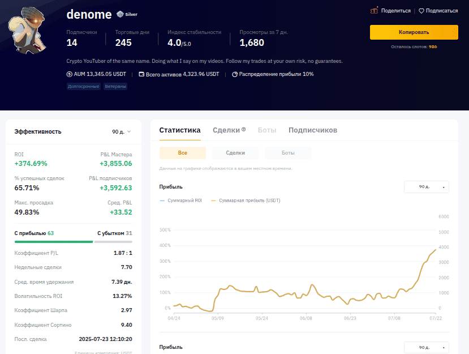Open the lower Прибыль 90 д. dropdown
This screenshot has width=469, height=354.
pos(426,347)
